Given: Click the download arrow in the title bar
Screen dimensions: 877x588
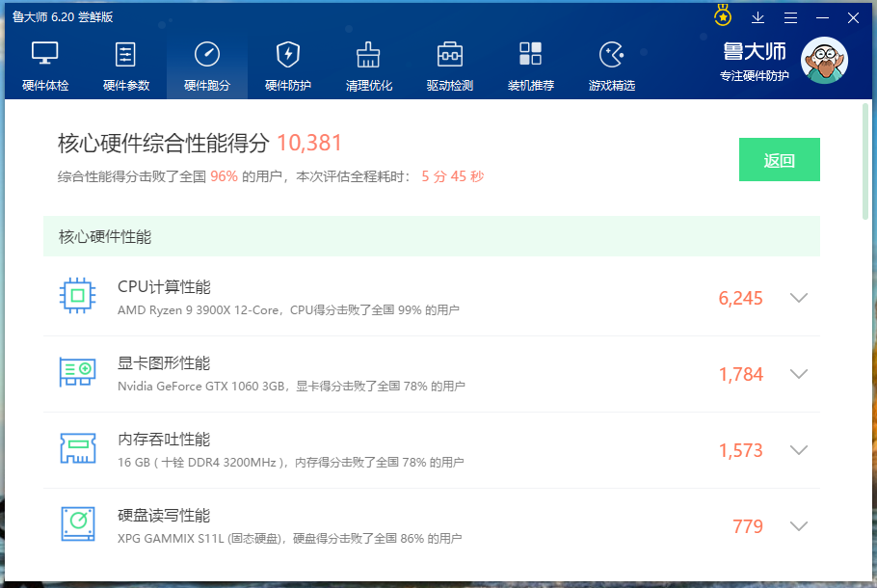Looking at the screenshot, I should (758, 17).
